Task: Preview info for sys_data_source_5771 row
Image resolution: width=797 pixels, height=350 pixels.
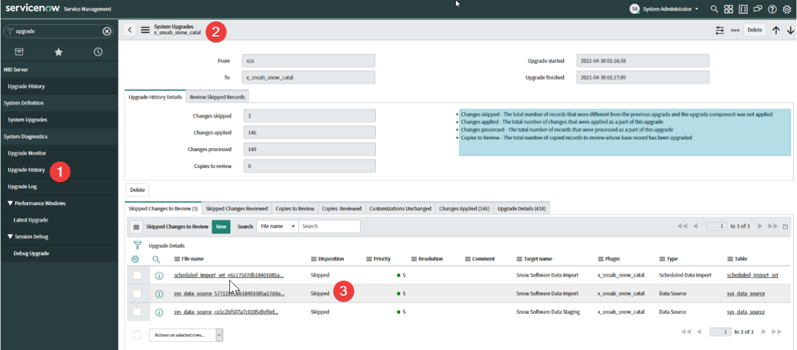Action: [x=159, y=294]
